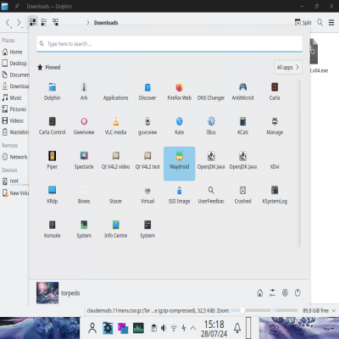Open notifications bell in system tray
Viewport: 339px width, 339px height.
point(237,328)
